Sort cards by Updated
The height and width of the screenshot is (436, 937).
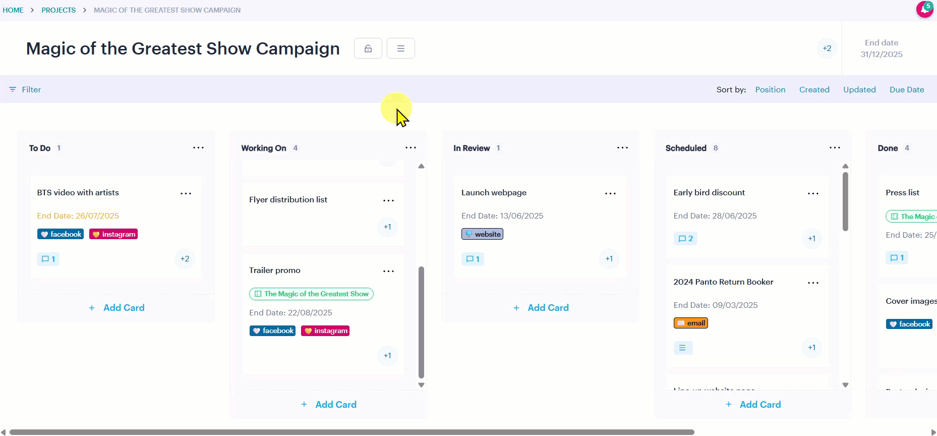(x=859, y=89)
